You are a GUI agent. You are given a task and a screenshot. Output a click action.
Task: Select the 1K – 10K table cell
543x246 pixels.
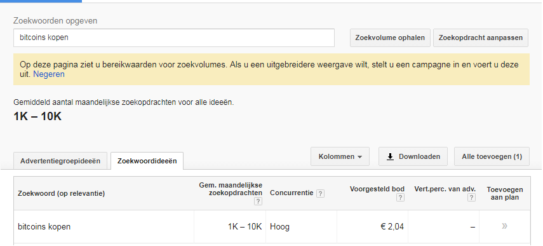point(230,226)
